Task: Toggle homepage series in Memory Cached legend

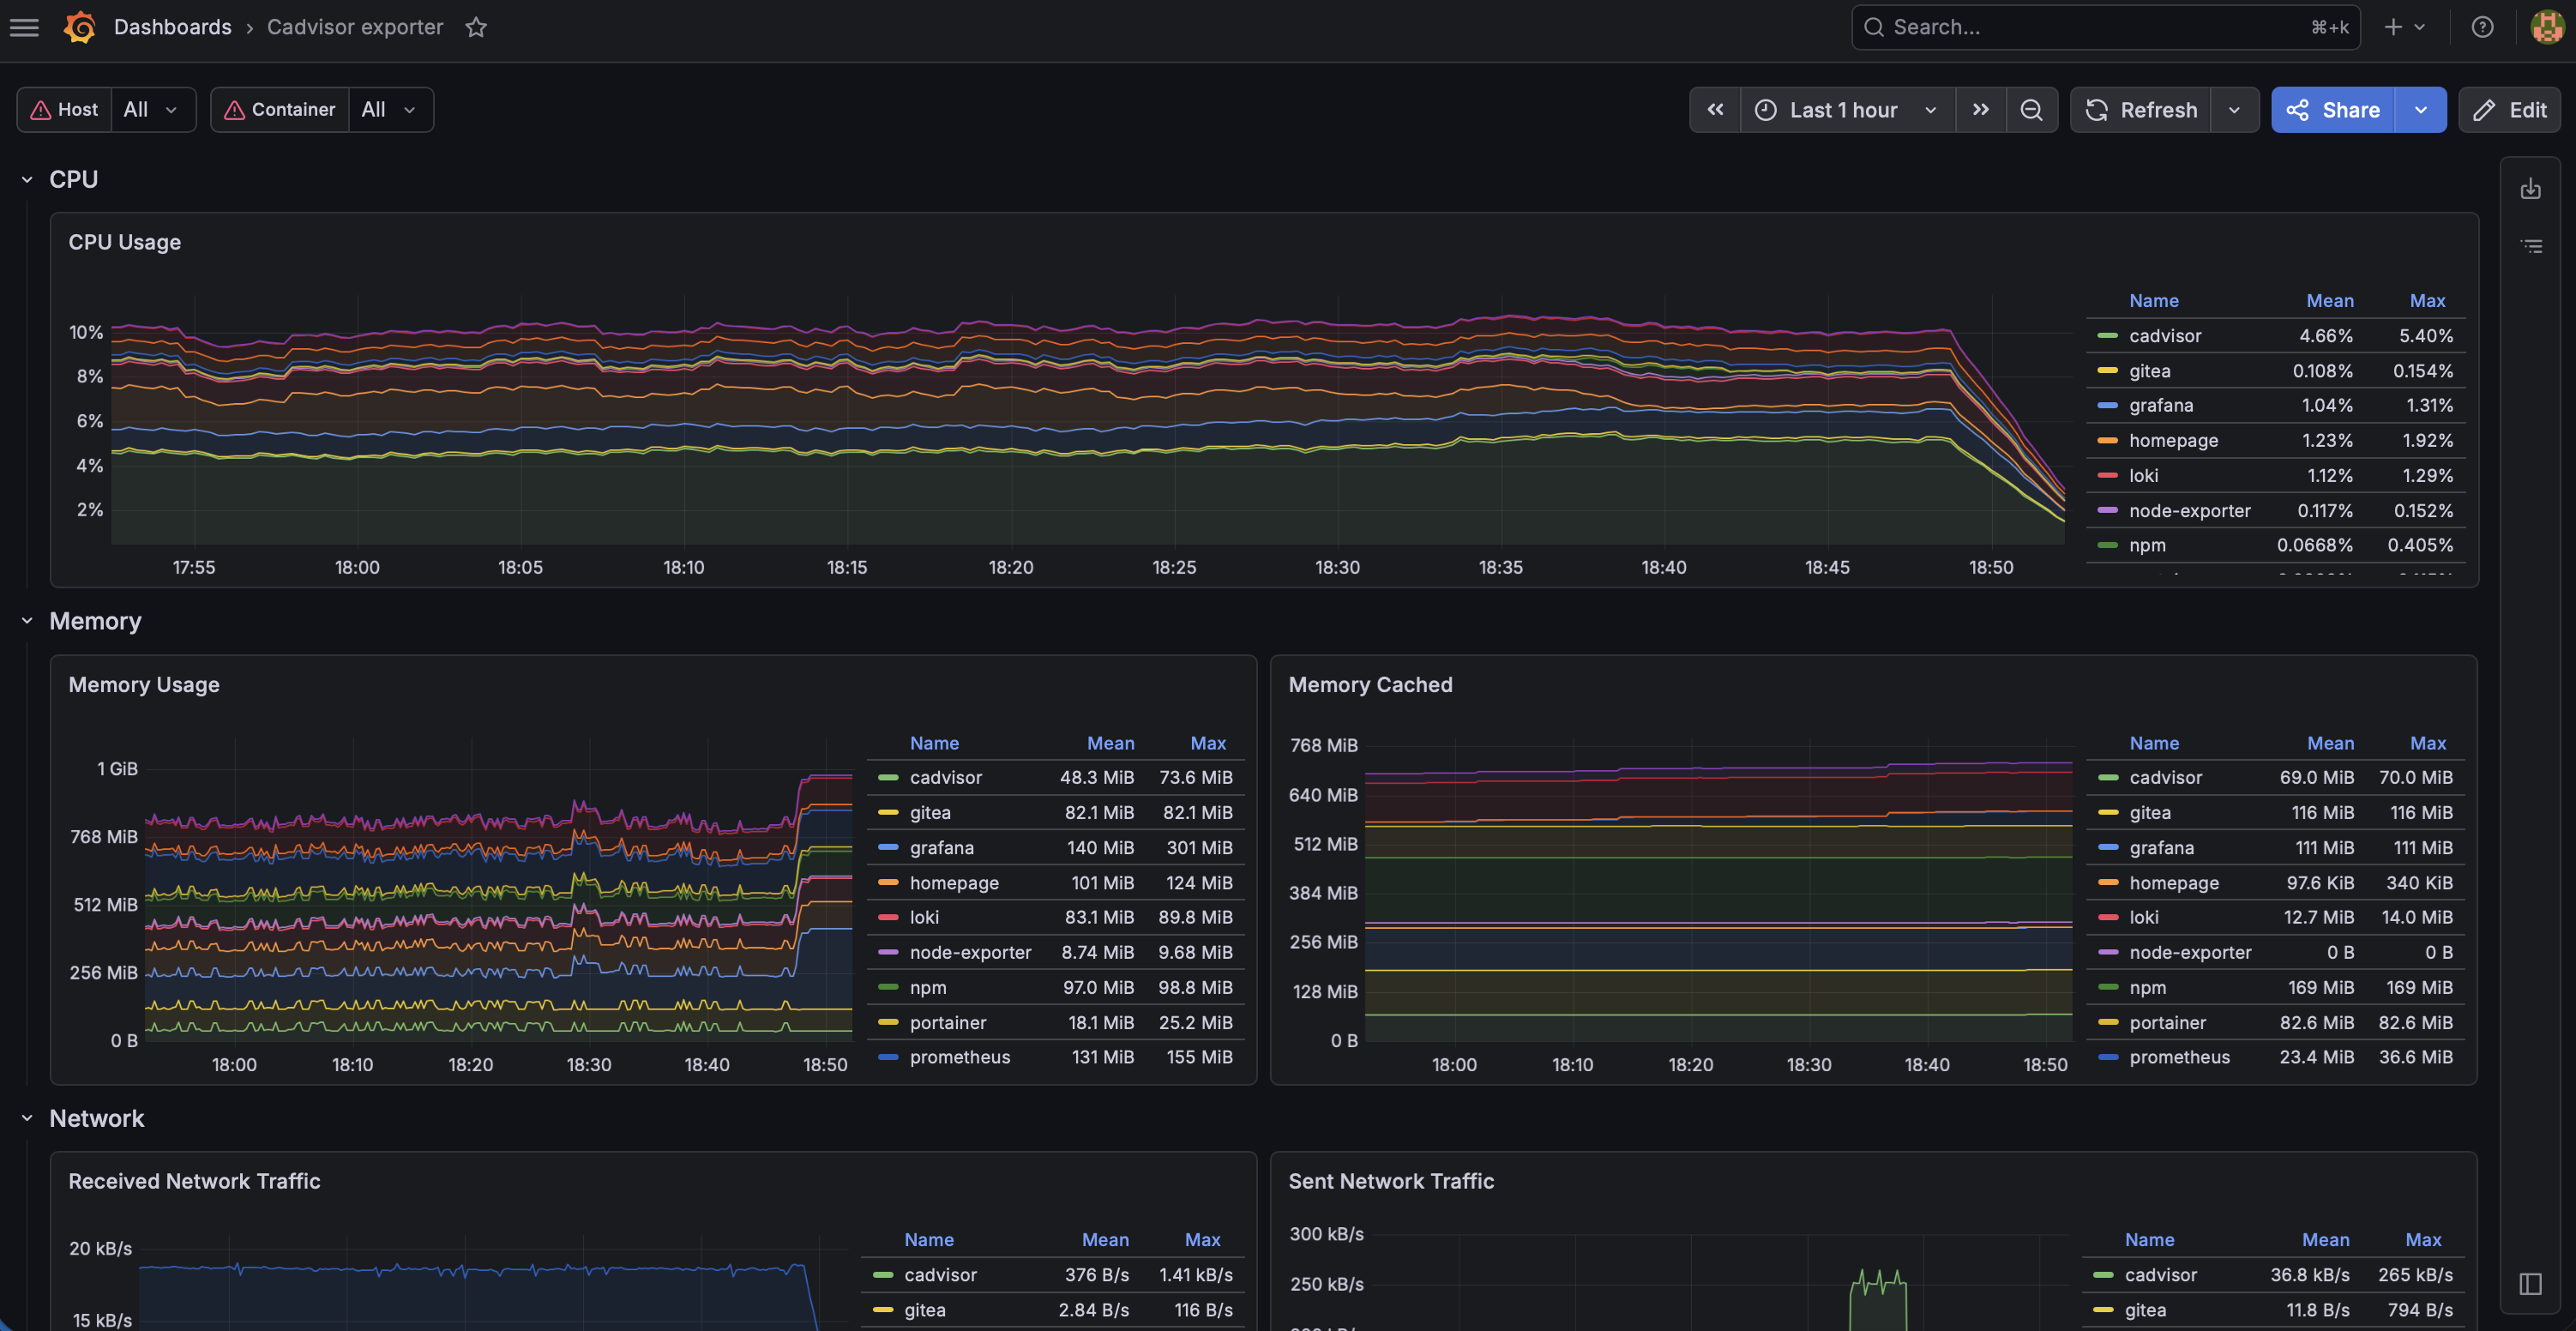Action: coord(2173,883)
